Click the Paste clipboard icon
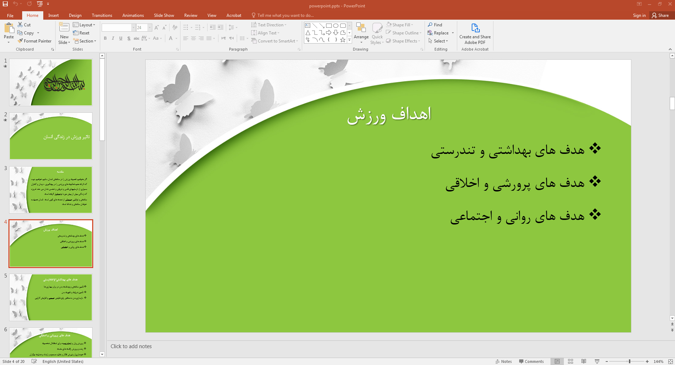Viewport: 675px width, 365px height. coord(9,28)
